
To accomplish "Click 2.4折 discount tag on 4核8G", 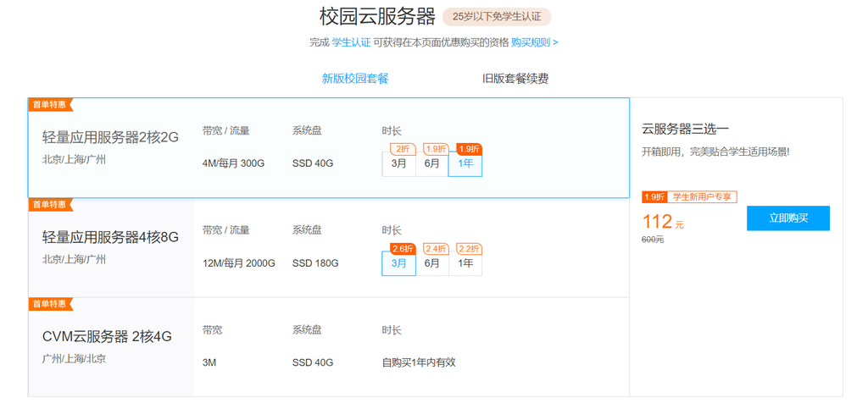I will [x=436, y=248].
